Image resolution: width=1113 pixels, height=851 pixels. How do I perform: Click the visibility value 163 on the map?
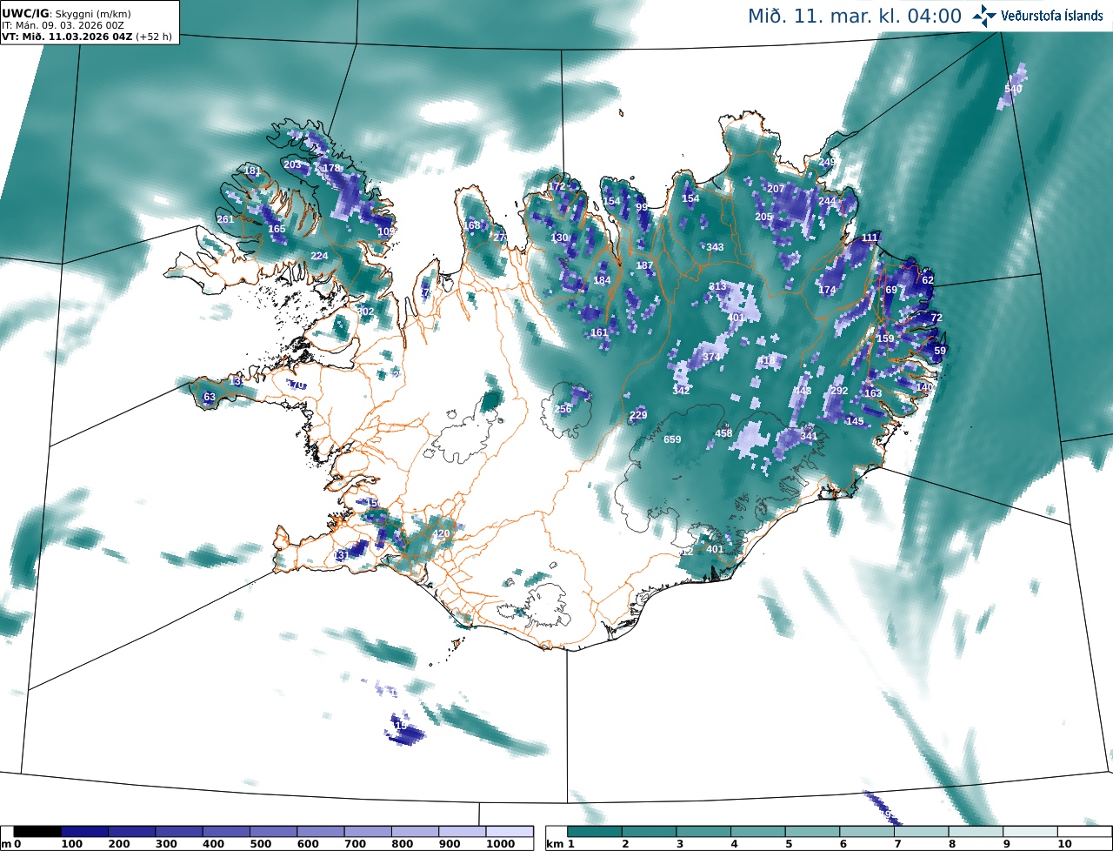pyautogui.click(x=873, y=393)
